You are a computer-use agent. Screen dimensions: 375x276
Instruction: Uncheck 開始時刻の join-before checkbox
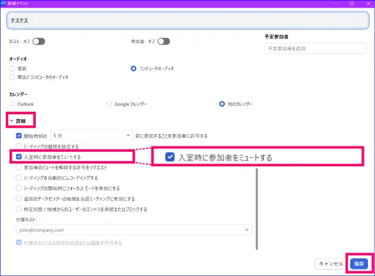click(x=19, y=135)
